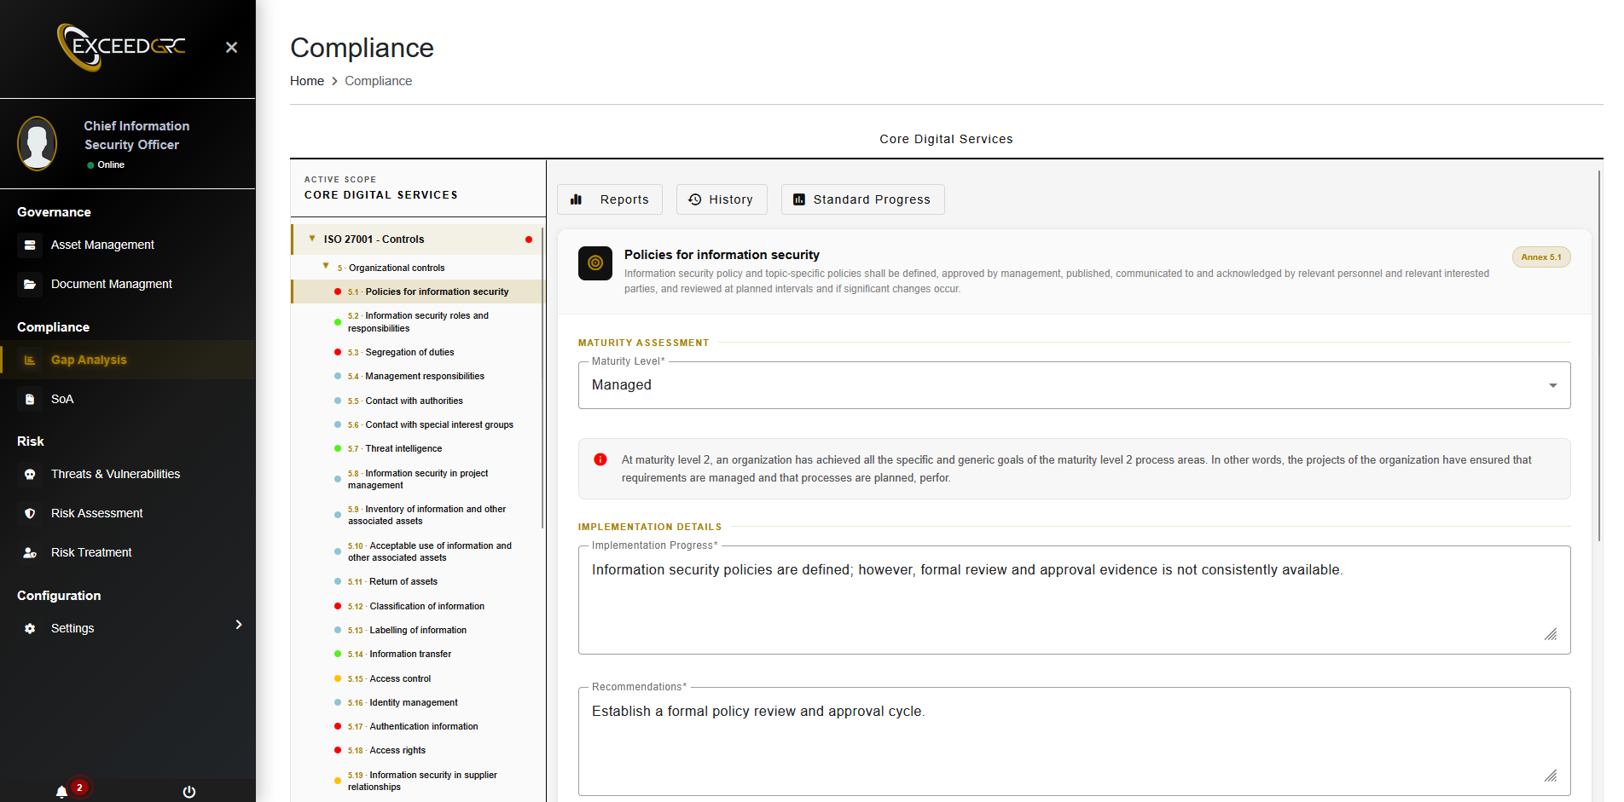
Task: Click the History button
Action: coord(722,199)
